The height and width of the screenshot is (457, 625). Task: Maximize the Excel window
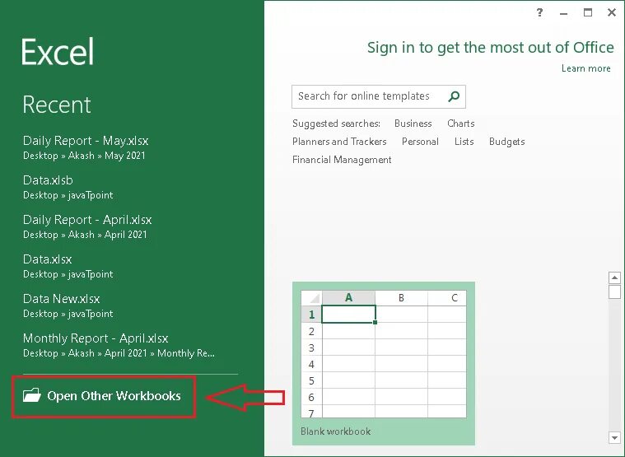(587, 12)
